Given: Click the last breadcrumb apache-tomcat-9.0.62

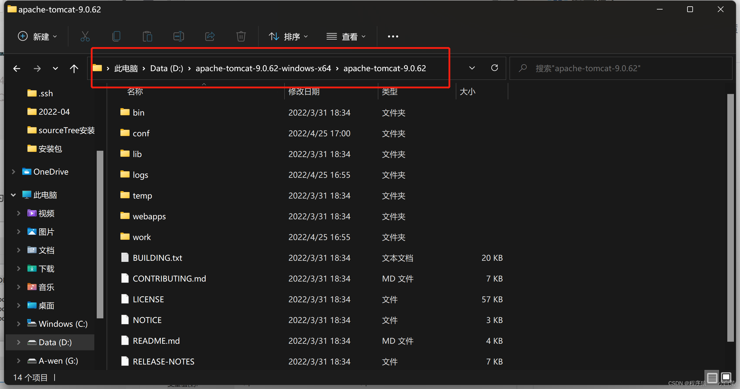Looking at the screenshot, I should (x=385, y=69).
